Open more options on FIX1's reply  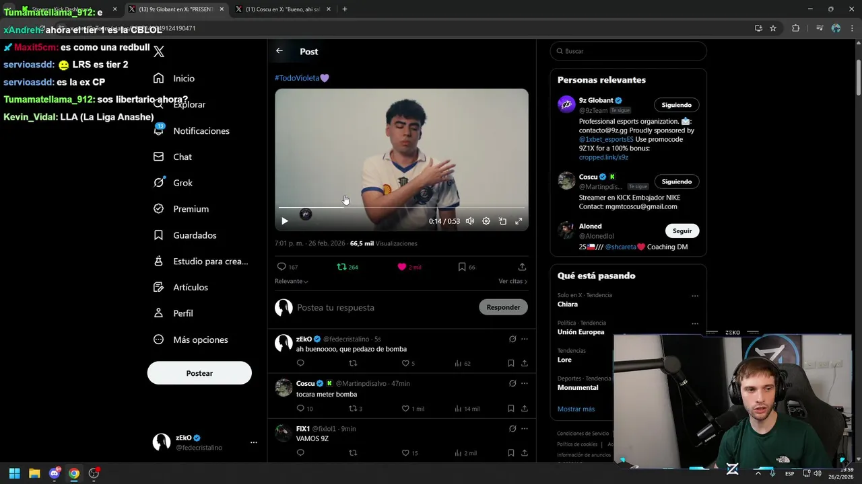525,429
